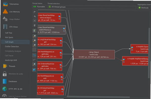This screenshot has width=151, height=99.
Task: Click the Threads mug icon
Action: click(5, 66)
